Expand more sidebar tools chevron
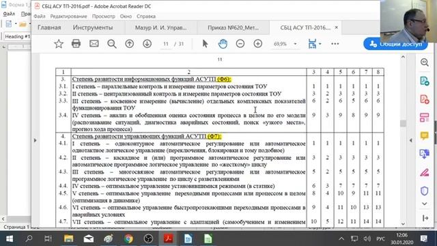 425,204
